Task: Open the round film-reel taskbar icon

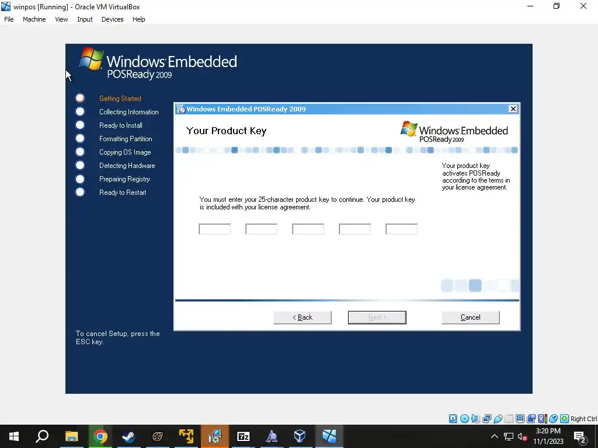Action: point(157,436)
